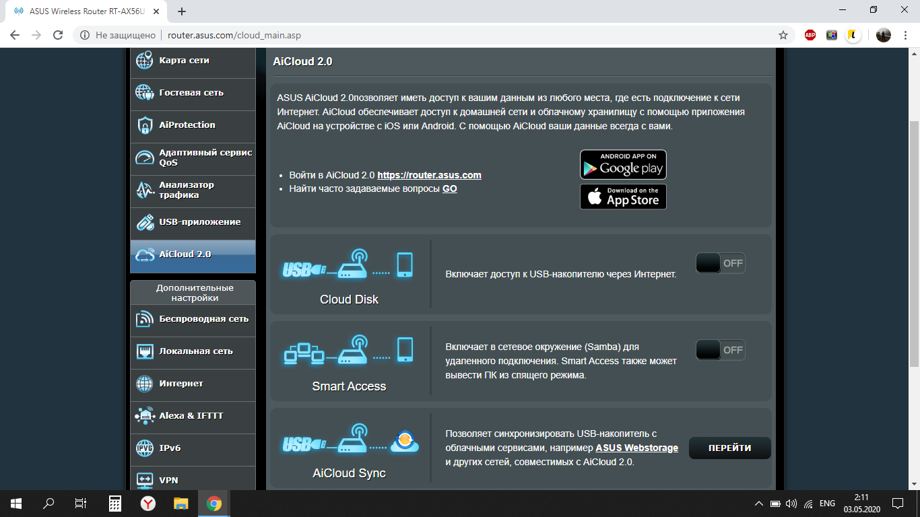The image size is (920, 517).
Task: Enable the Smart Access OFF switch
Action: (x=720, y=350)
